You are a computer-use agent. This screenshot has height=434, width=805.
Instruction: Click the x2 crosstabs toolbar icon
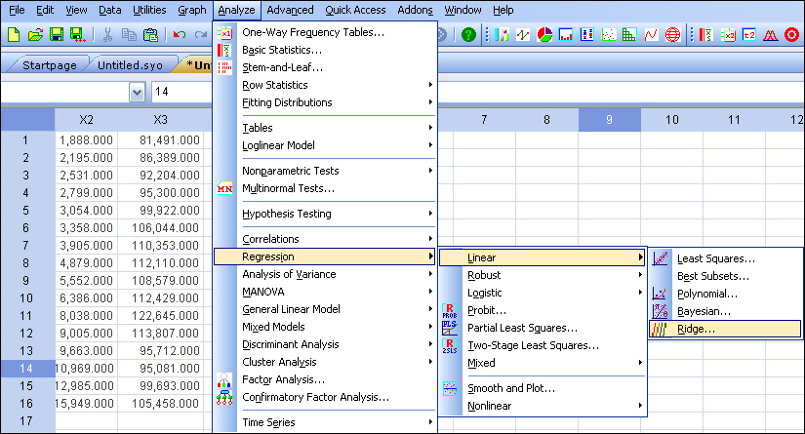(x=728, y=35)
